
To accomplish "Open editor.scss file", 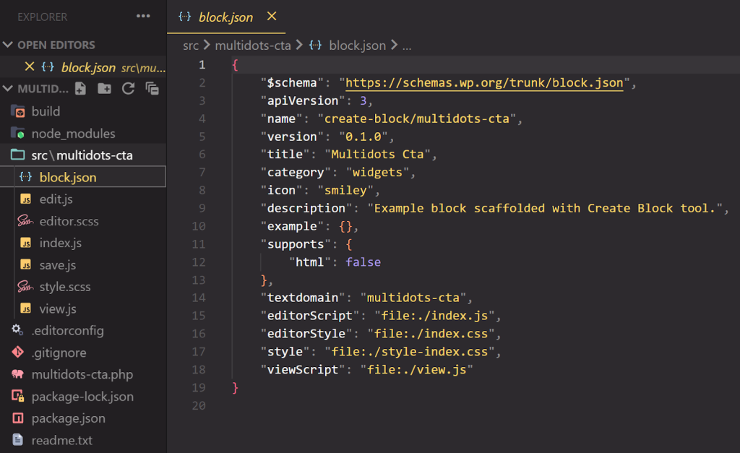I will [69, 221].
